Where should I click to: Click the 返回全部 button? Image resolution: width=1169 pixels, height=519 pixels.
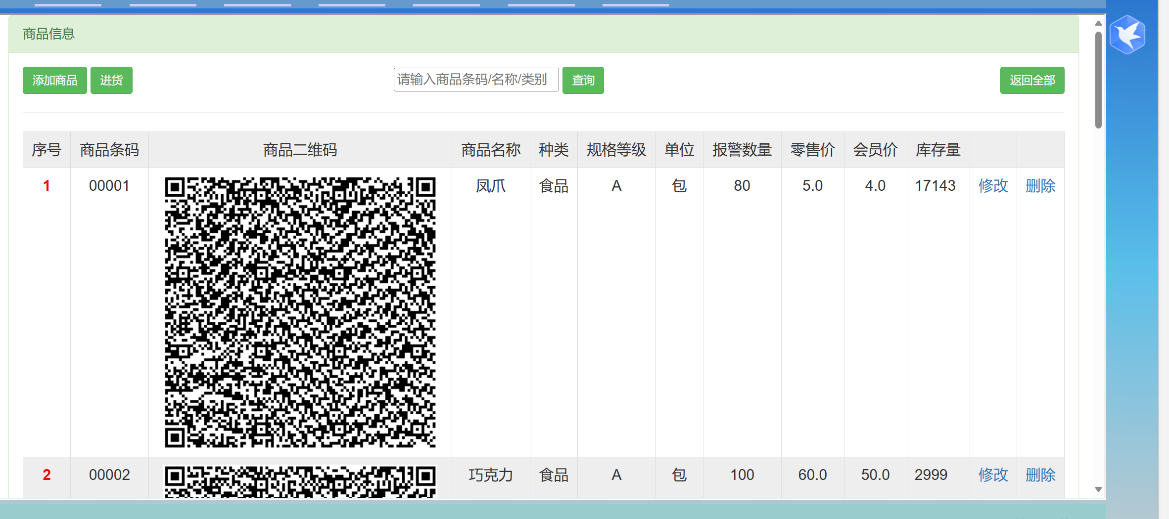tap(1032, 80)
